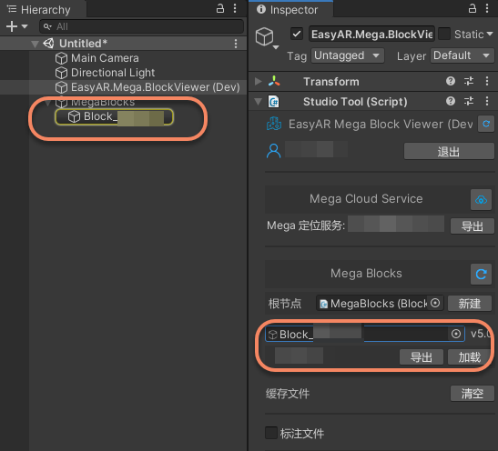Expand the Transform component foldout

click(259, 82)
